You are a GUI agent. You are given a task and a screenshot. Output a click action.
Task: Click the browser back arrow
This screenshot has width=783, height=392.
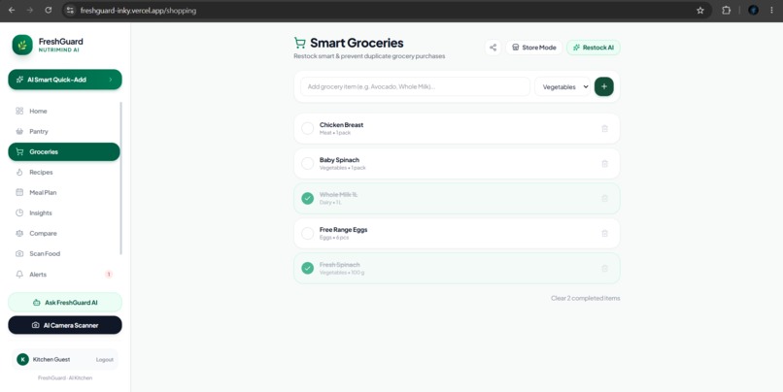coord(12,10)
